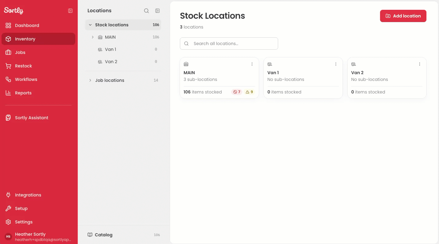Click the yellow low-stock badge showing 9
The image size is (439, 244).
coord(250,92)
